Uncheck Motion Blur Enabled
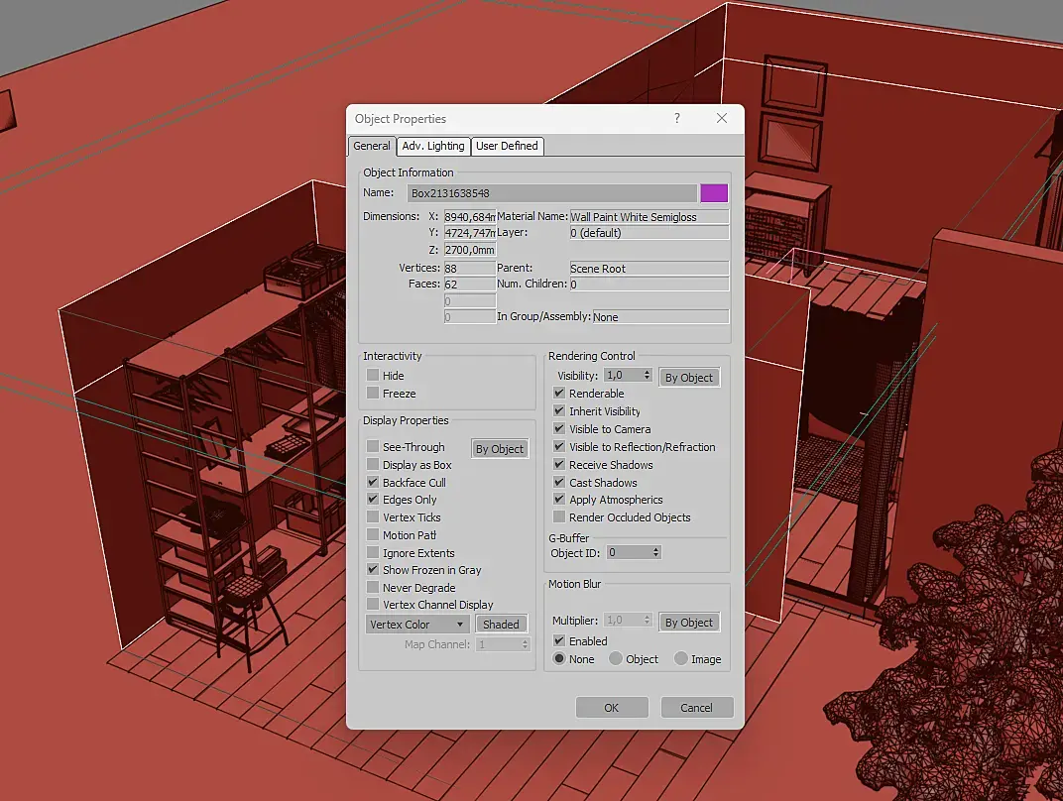Viewport: 1063px width, 801px height. pyautogui.click(x=559, y=640)
